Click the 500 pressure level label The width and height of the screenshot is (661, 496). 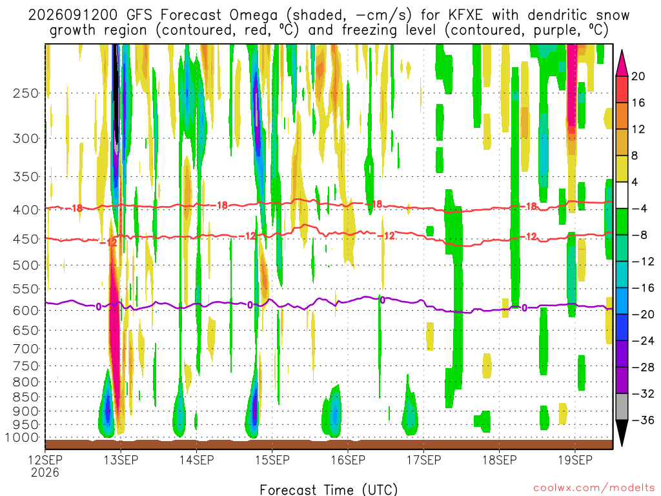(x=26, y=265)
